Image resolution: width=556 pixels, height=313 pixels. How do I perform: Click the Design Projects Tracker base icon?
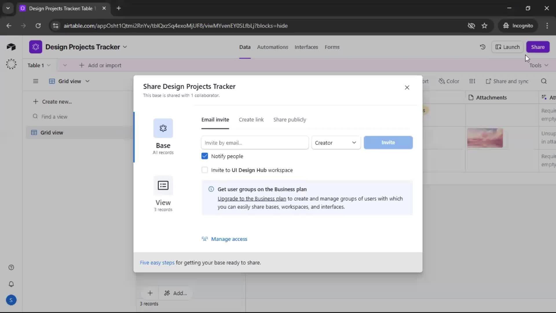click(35, 47)
